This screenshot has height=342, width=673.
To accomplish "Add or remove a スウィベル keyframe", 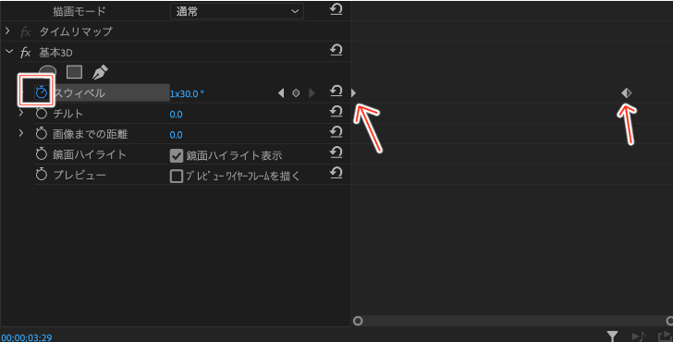I will pyautogui.click(x=296, y=92).
